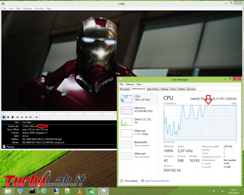Open the Control Panel taskbar icon

pos(20,191)
